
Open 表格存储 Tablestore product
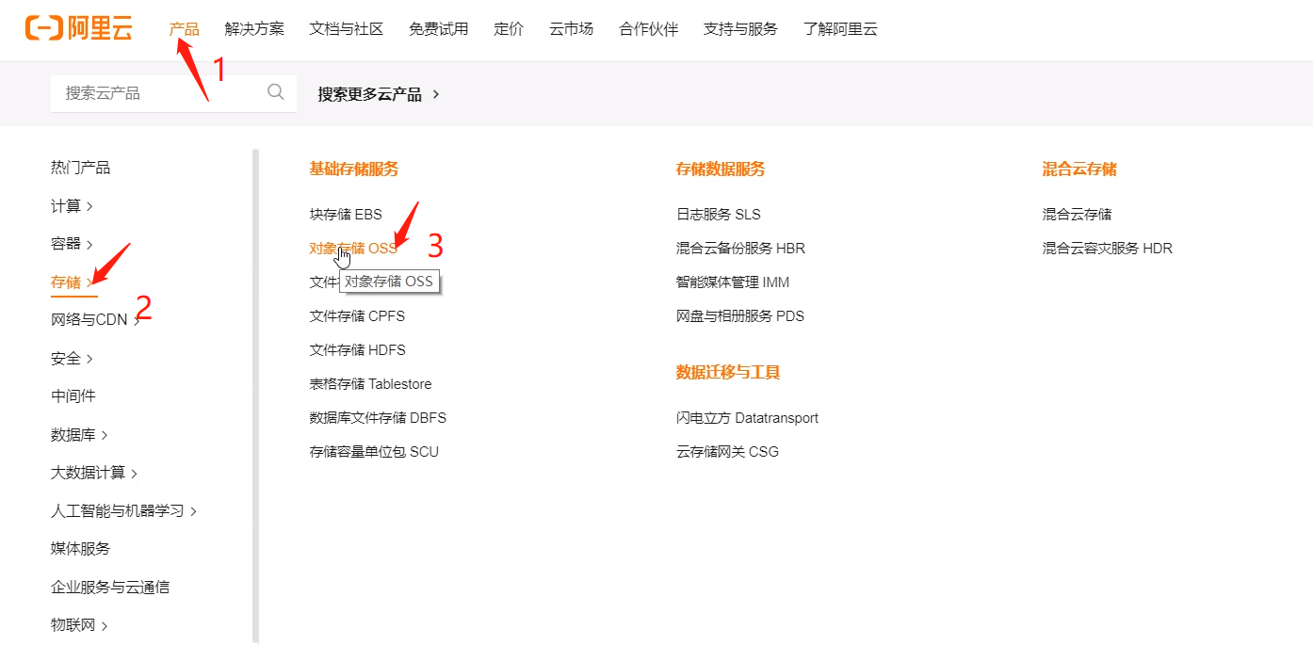click(x=370, y=384)
